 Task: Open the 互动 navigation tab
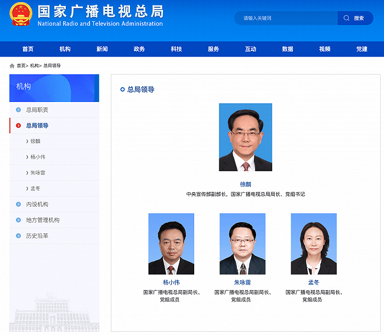pyautogui.click(x=251, y=49)
